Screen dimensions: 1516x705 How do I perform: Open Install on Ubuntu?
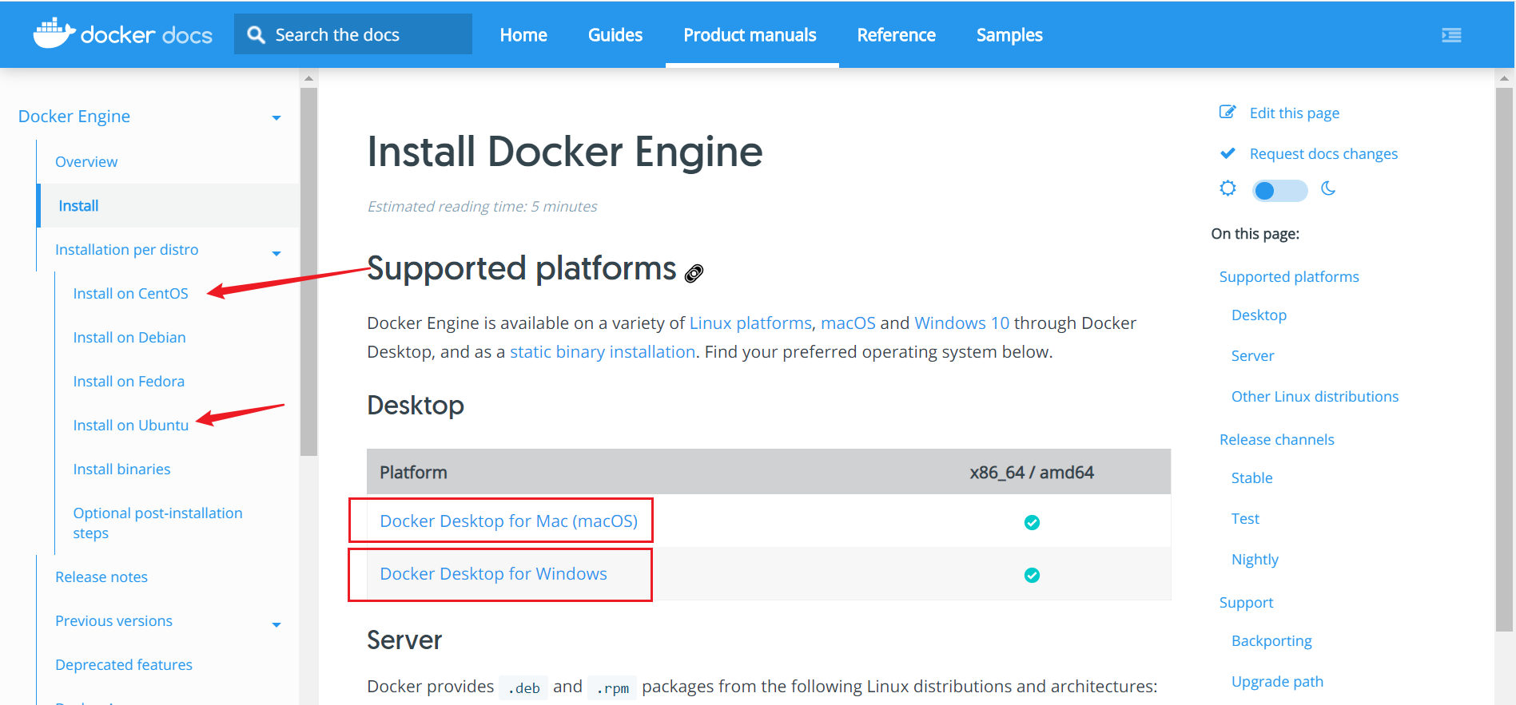pos(131,426)
